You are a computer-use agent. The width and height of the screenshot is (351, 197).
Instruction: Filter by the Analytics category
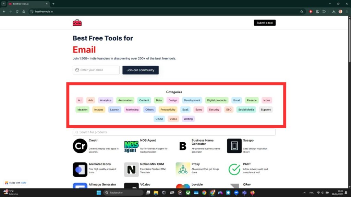coord(106,100)
